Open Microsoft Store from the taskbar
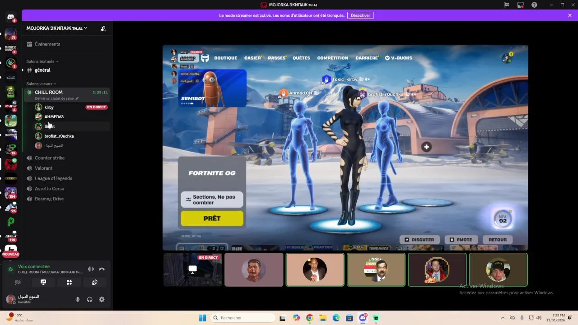Viewport: 578px width, 325px height. pyautogui.click(x=350, y=318)
